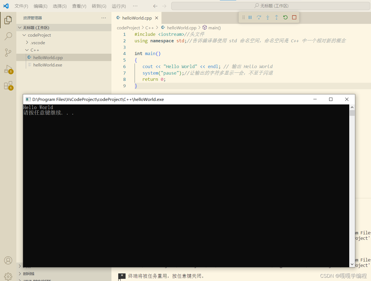Click the console scrollbar up arrow
The image size is (371, 281).
(352, 107)
